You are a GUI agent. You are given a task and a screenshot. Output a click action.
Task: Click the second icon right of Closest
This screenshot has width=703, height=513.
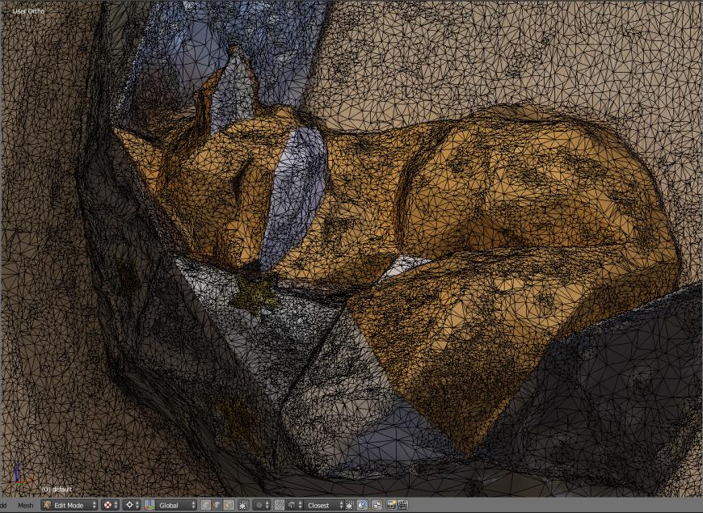tap(362, 506)
